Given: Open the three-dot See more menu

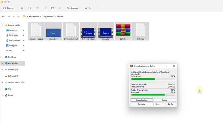Looking at the screenshot, I should (100, 8).
